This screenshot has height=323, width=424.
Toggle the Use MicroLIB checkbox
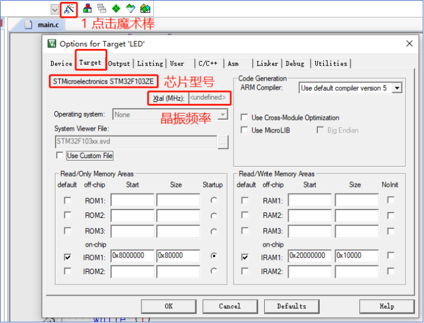(x=244, y=130)
